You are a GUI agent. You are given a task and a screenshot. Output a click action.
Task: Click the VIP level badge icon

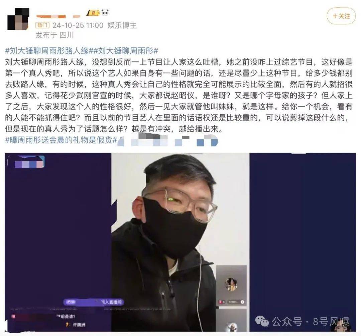coord(93,13)
